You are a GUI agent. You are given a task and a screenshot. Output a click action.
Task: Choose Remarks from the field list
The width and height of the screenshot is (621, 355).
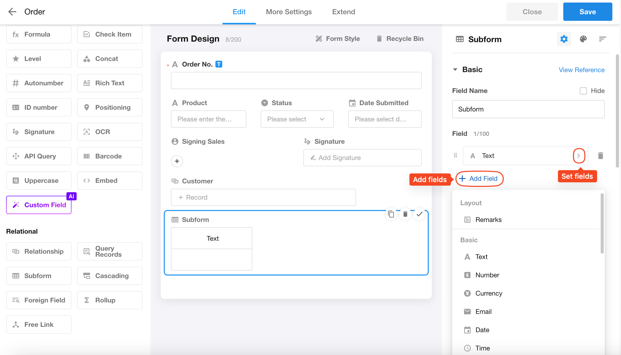[x=526, y=220]
